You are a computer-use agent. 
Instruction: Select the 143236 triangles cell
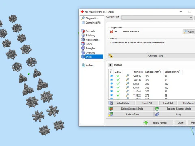(137, 80)
